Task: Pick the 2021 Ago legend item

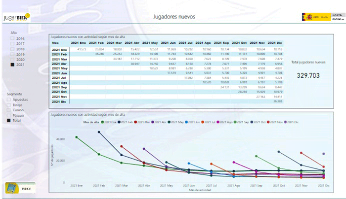Action: pyautogui.click(x=224, y=122)
